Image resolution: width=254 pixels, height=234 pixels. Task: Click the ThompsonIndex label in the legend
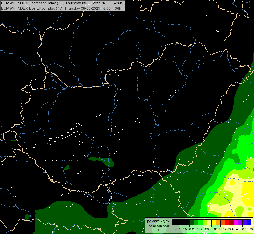158,226
